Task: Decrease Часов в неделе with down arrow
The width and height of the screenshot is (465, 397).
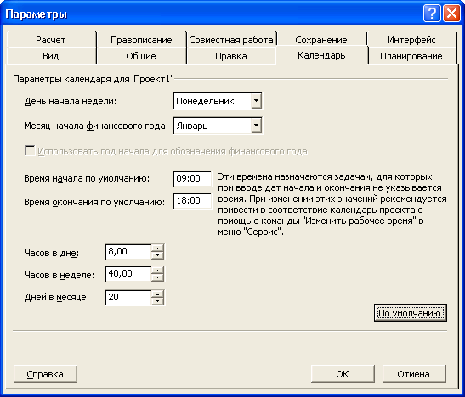Action: (x=157, y=277)
